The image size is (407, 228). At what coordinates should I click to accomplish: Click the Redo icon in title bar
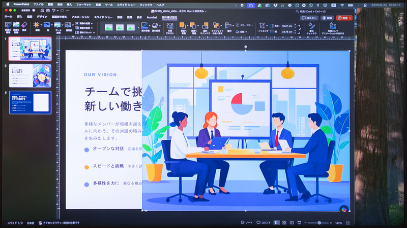(x=62, y=11)
